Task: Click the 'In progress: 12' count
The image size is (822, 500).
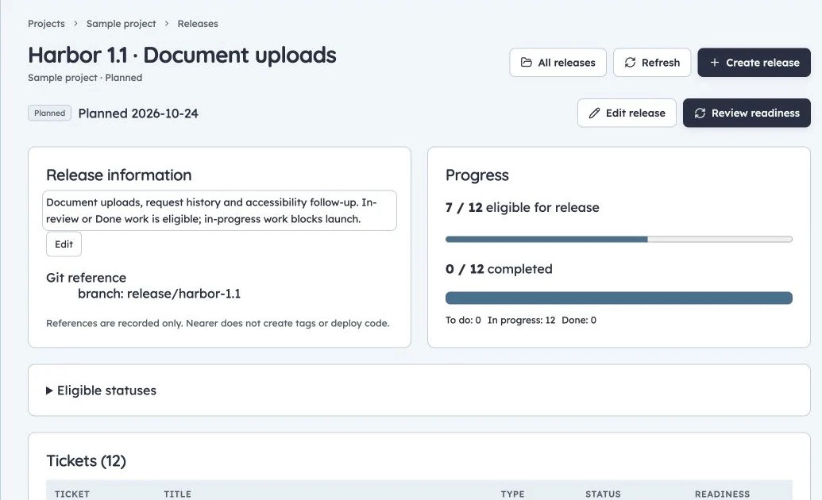Action: (x=521, y=320)
